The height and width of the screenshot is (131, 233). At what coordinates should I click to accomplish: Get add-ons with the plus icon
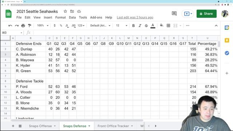point(227,73)
